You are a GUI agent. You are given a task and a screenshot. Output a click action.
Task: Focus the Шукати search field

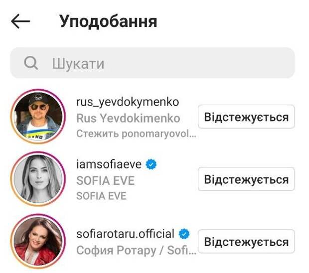point(153,63)
